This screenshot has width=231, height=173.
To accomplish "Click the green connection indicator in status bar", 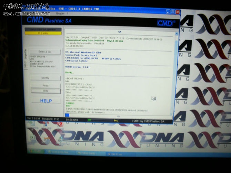I will [89, 120].
